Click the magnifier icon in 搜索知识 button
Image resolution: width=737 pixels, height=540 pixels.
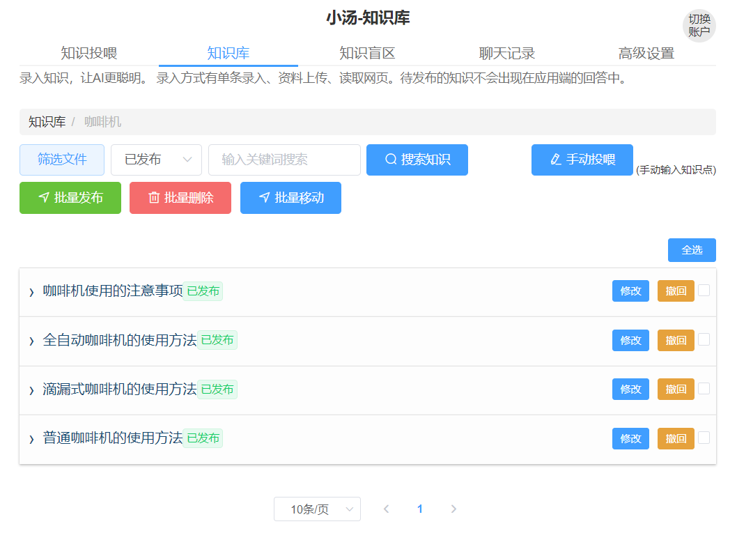(x=390, y=160)
